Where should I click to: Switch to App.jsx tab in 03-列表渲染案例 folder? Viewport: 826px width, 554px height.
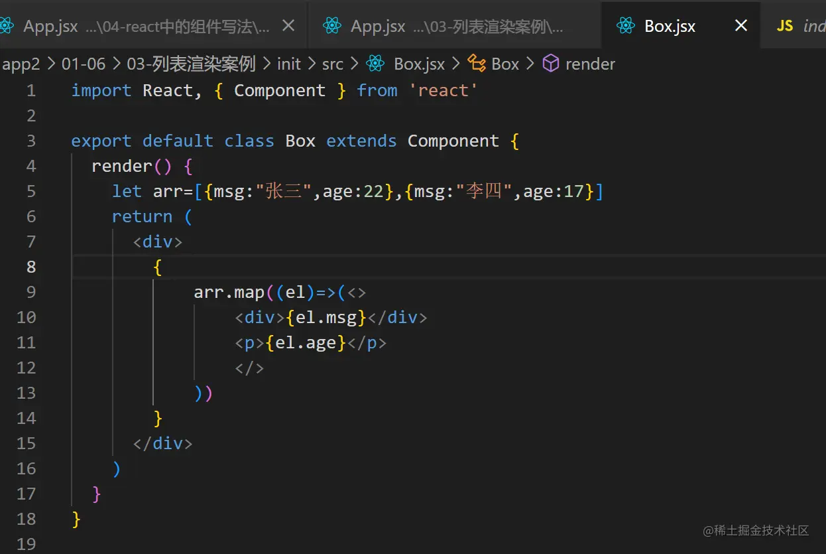(x=455, y=26)
